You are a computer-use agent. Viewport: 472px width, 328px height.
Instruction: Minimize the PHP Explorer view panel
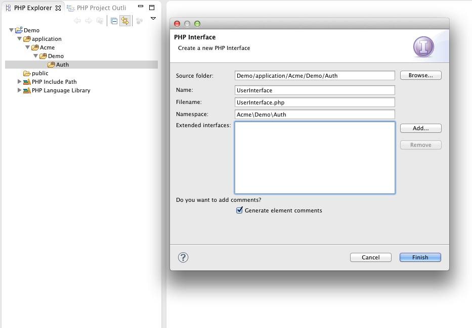141,6
